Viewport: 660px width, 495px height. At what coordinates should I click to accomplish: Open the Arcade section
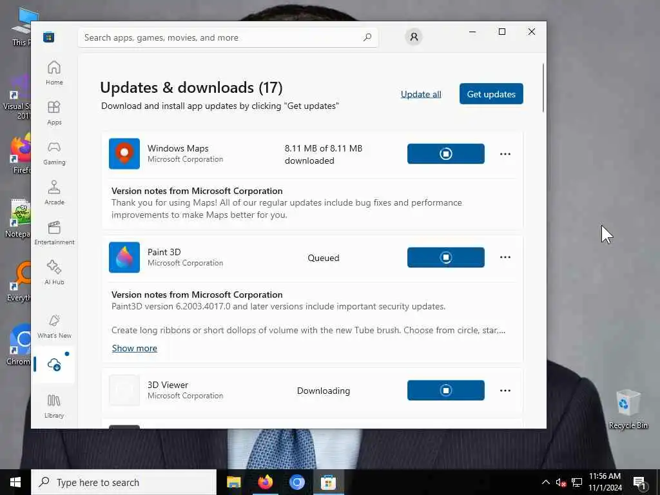point(54,193)
